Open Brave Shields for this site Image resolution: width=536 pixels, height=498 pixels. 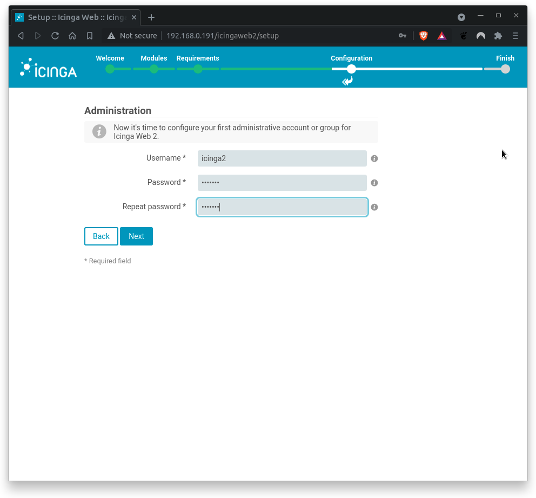pos(423,36)
